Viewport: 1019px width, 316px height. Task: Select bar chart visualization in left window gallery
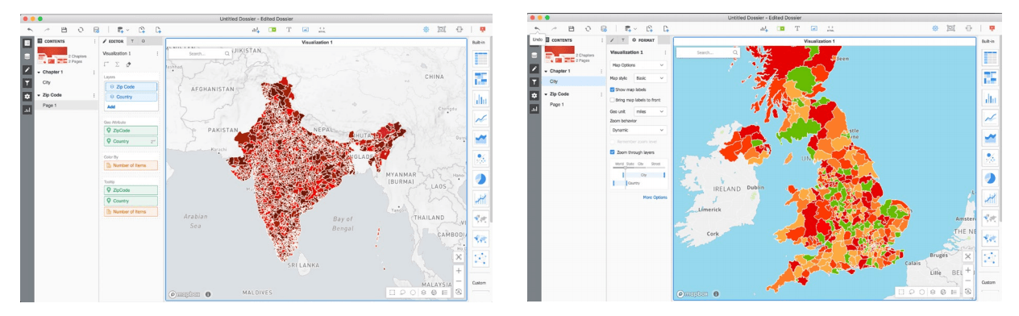point(481,99)
